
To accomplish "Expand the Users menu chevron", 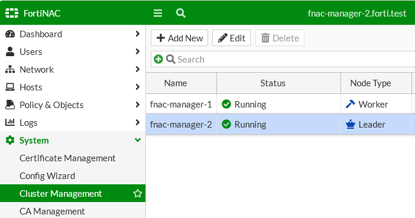I will click(137, 51).
